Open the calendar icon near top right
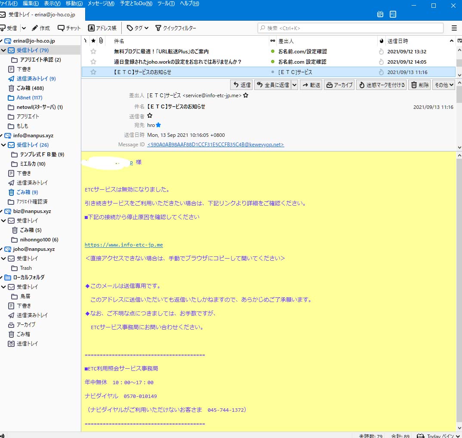Image resolution: width=462 pixels, height=438 pixels. pyautogui.click(x=380, y=14)
